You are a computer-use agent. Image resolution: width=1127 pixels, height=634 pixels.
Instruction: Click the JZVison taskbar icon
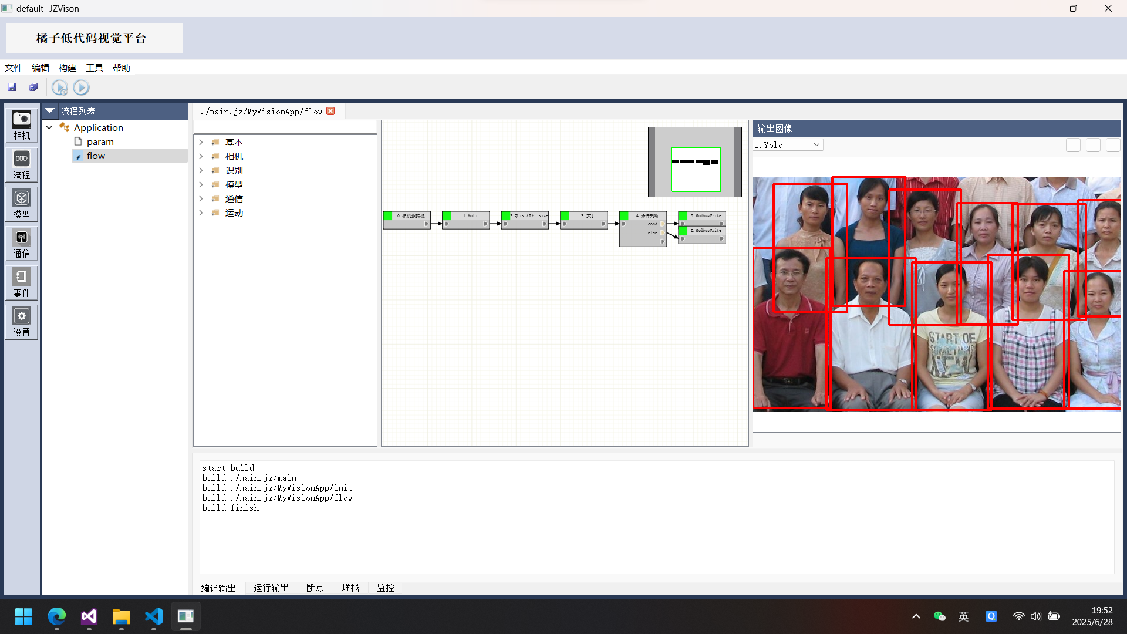tap(186, 616)
